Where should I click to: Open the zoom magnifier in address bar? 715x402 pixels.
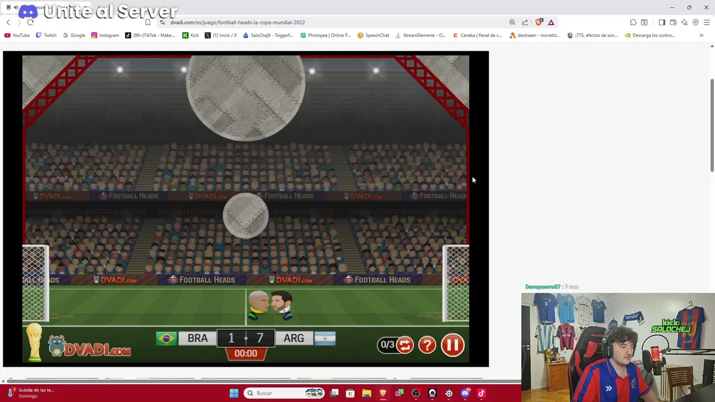(x=512, y=22)
